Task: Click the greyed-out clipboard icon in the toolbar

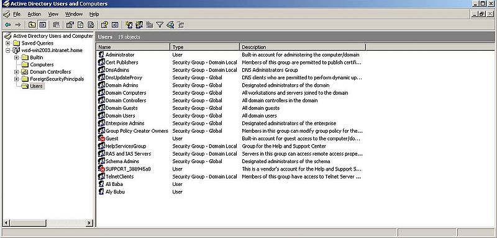Action: point(57,25)
